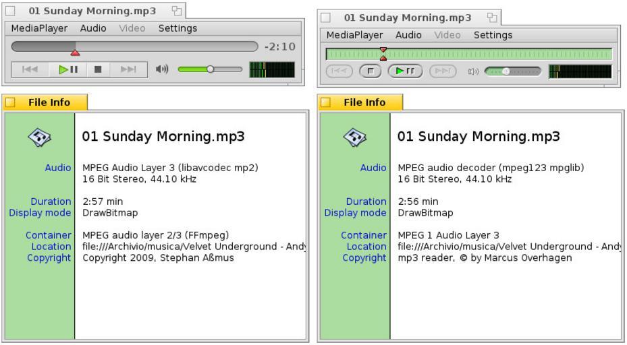Open the Audio menu in left window
Screen dimensions: 627x345
tap(93, 28)
